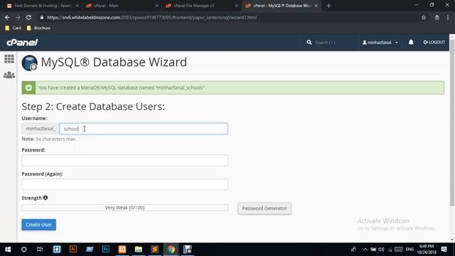The image size is (455, 256).
Task: Open the Windows action center
Action: coord(444,250)
